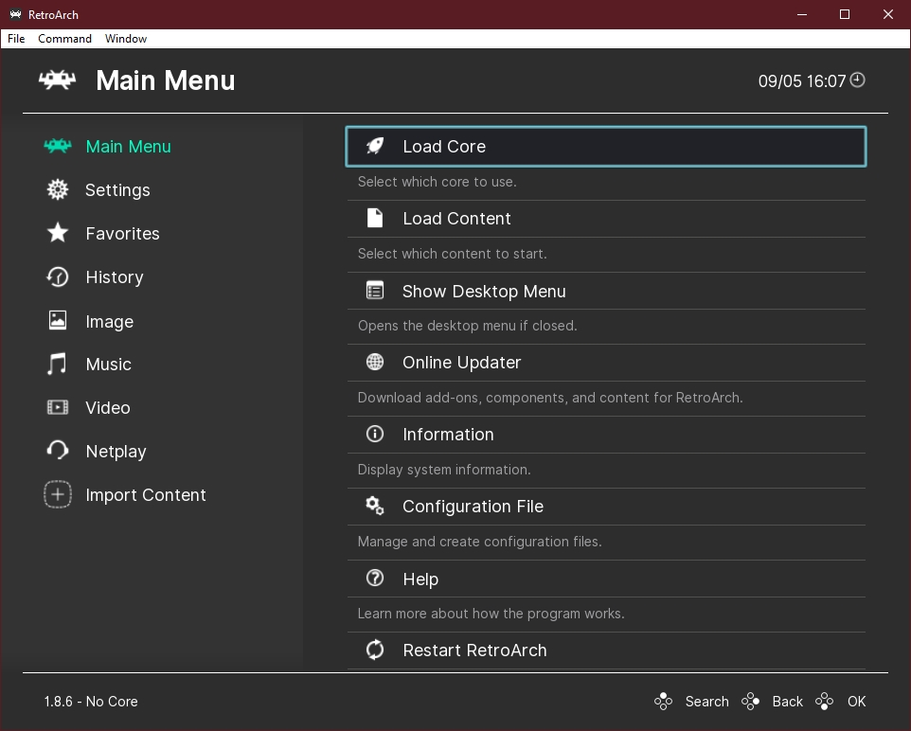Click the gears icon for Configuration File
Viewport: 911px width, 731px height.
(x=375, y=507)
